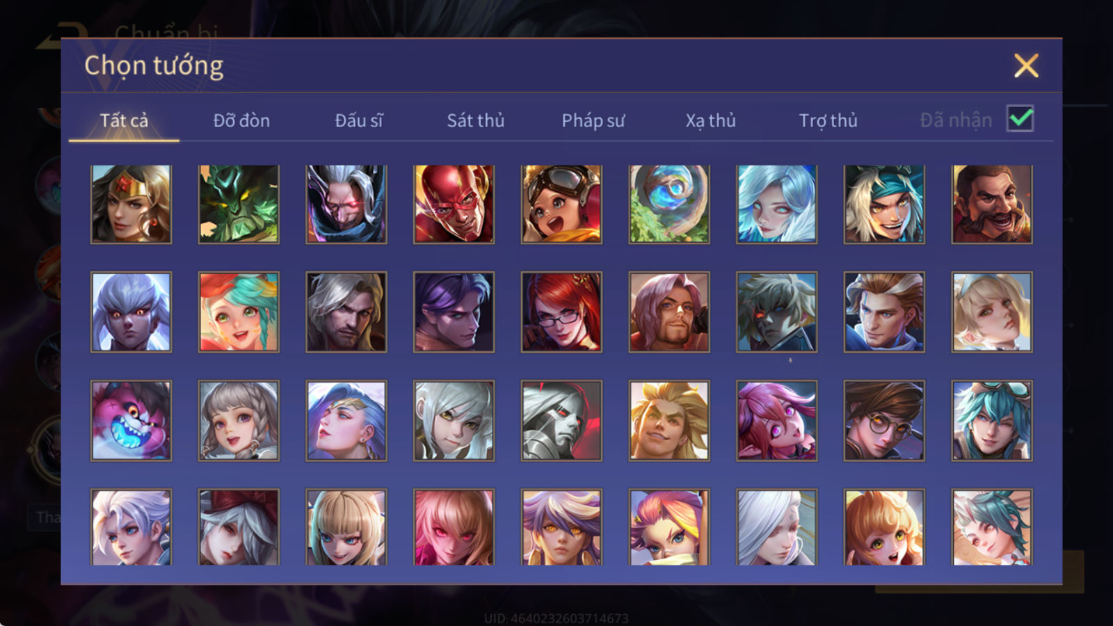Filter heroes by Pháp sư tab
The height and width of the screenshot is (626, 1113).
593,120
